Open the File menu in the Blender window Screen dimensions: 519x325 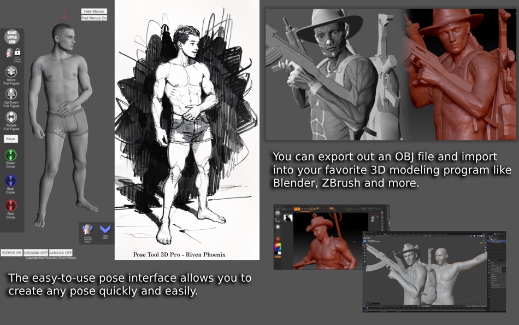tap(366, 233)
